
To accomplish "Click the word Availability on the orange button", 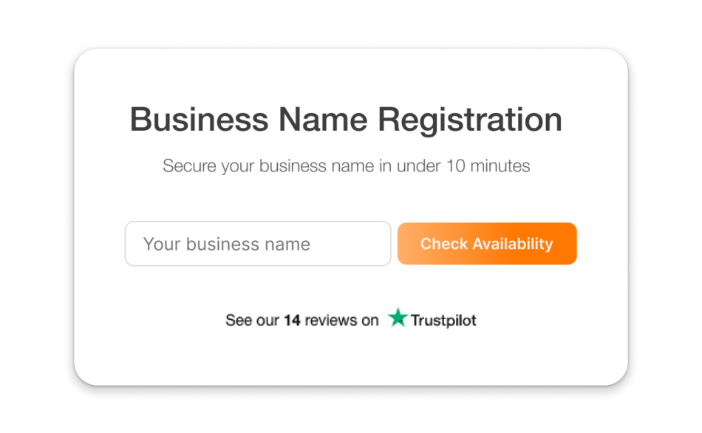I will 513,244.
